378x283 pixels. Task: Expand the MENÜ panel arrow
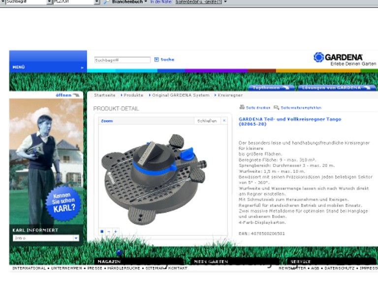(x=82, y=68)
